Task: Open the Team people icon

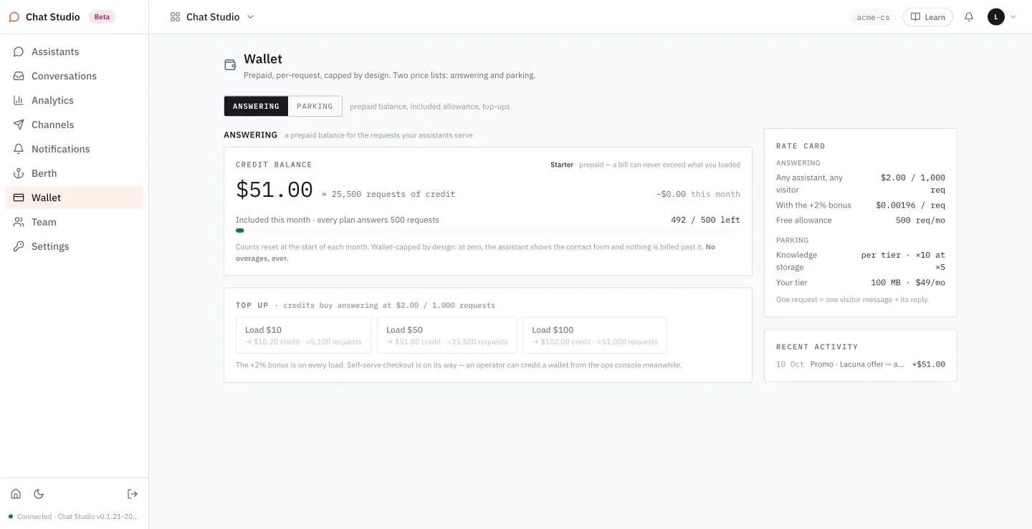Action: click(x=19, y=222)
